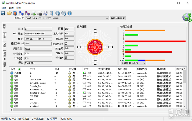The width and height of the screenshot is (192, 121).
Task: Select the row with SSID CMCC-GSz9
Action: pyautogui.click(x=97, y=80)
